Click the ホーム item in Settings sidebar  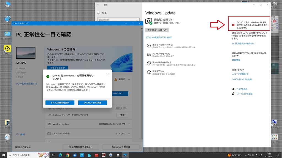104,13
